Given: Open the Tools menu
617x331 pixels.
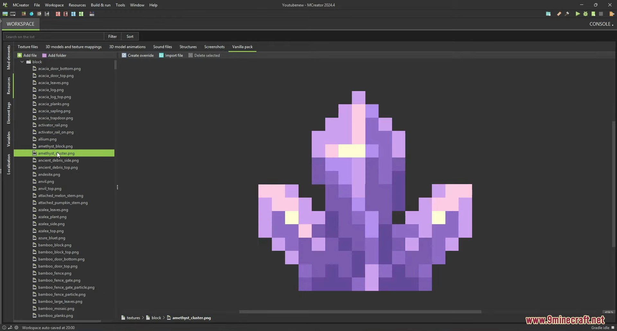Looking at the screenshot, I should [x=120, y=5].
